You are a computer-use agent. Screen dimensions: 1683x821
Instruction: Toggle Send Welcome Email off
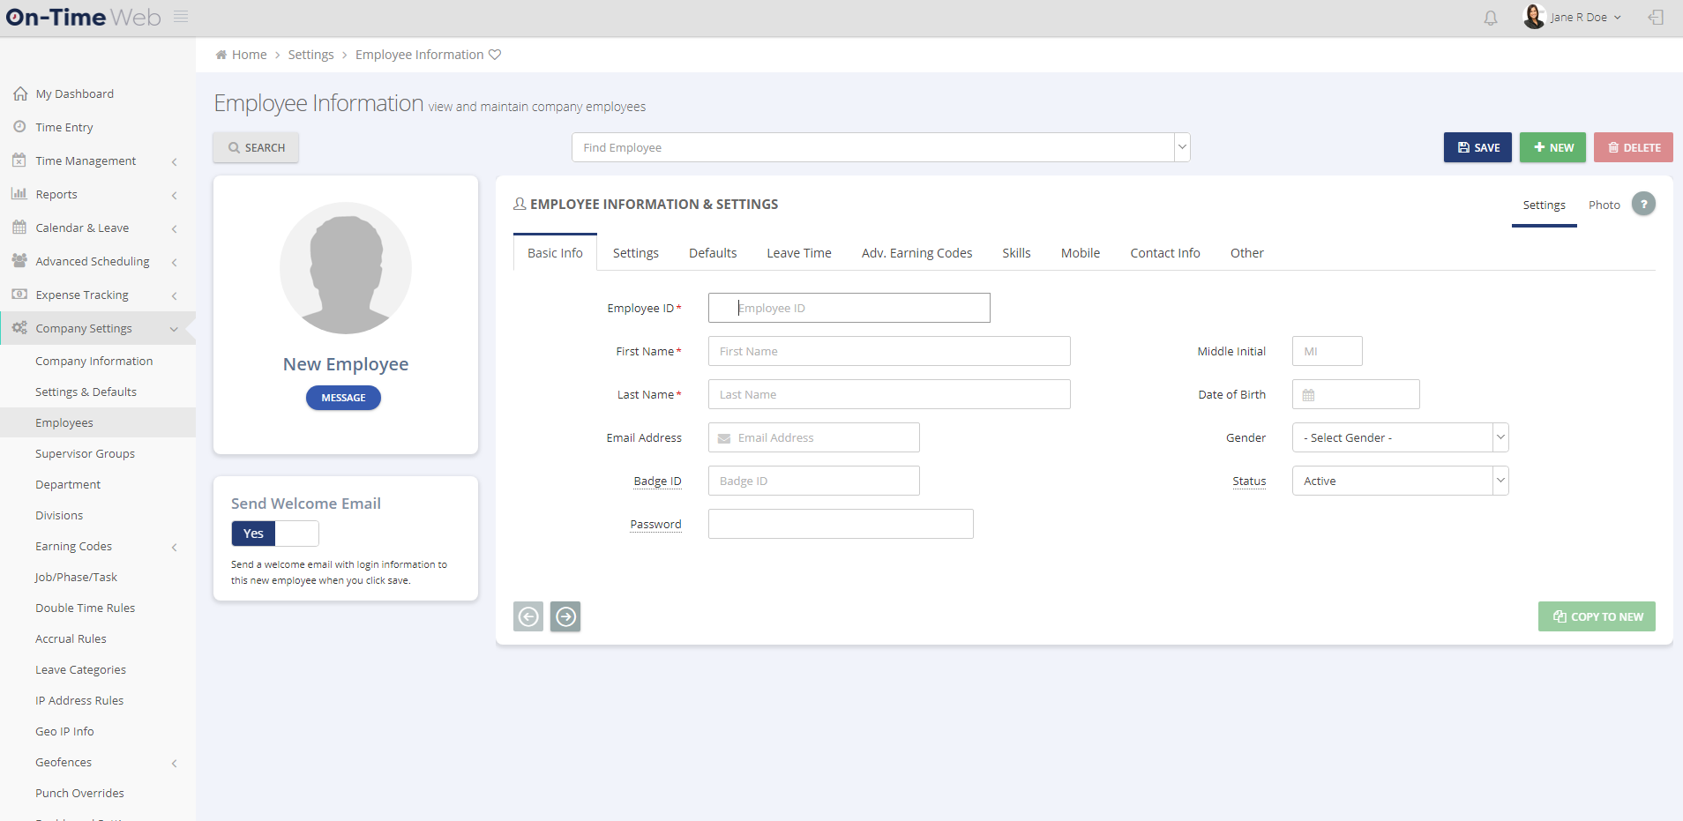tap(296, 534)
